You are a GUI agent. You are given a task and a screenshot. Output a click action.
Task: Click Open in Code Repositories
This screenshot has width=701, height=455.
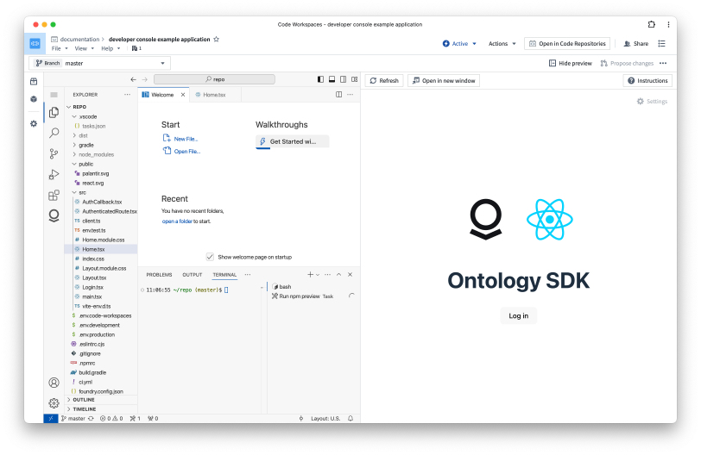click(567, 44)
